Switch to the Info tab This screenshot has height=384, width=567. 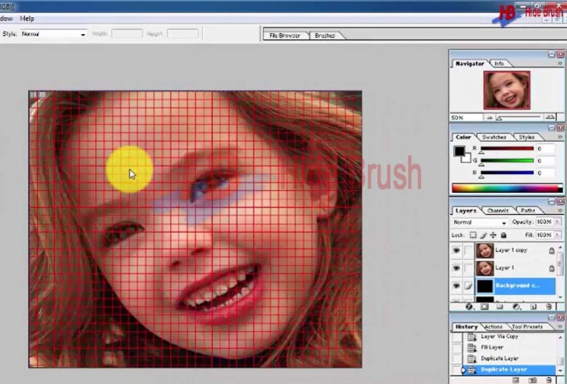[x=500, y=64]
